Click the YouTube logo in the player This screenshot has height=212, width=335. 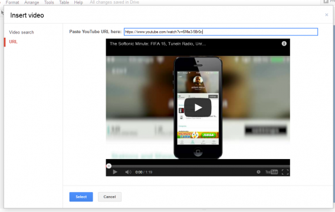(x=271, y=172)
